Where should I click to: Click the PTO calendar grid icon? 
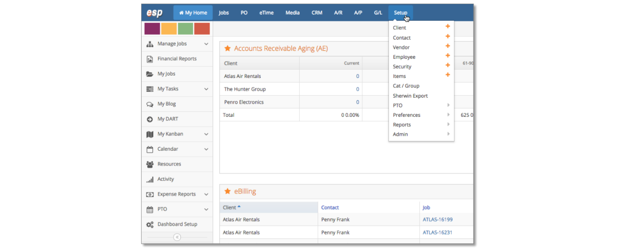[x=150, y=209]
